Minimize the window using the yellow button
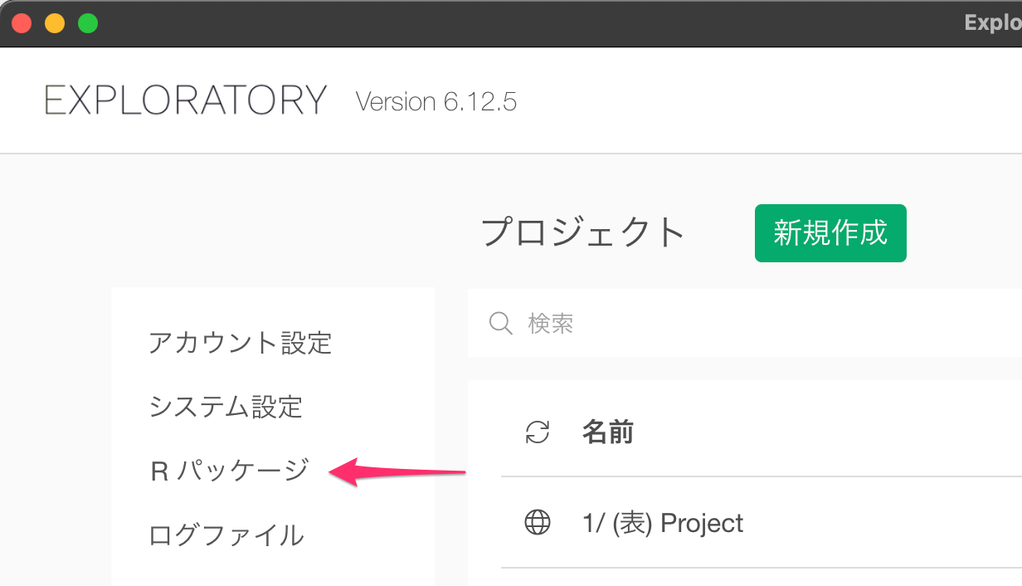The image size is (1022, 586). click(55, 23)
